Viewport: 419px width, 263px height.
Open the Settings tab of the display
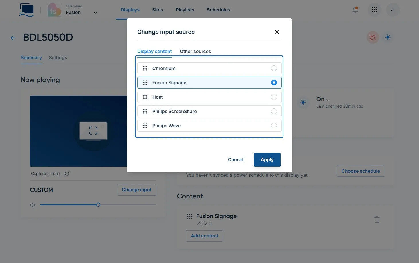pyautogui.click(x=58, y=57)
